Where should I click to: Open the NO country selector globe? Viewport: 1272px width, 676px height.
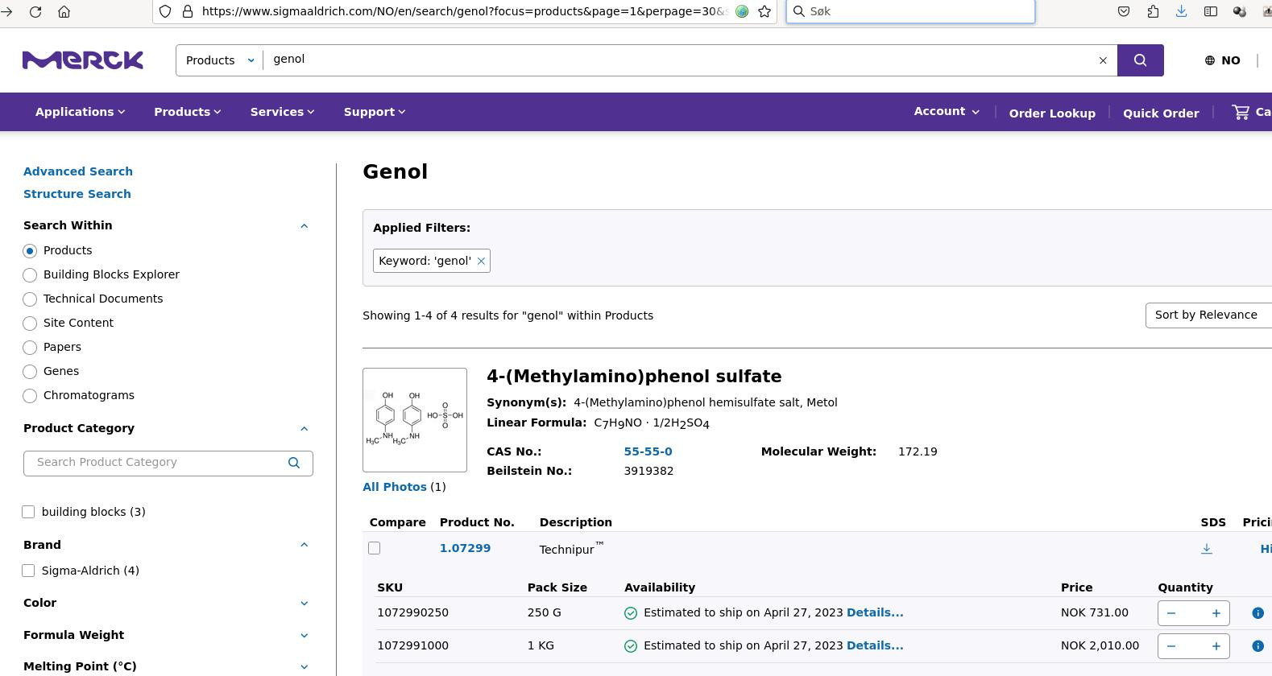point(1222,60)
